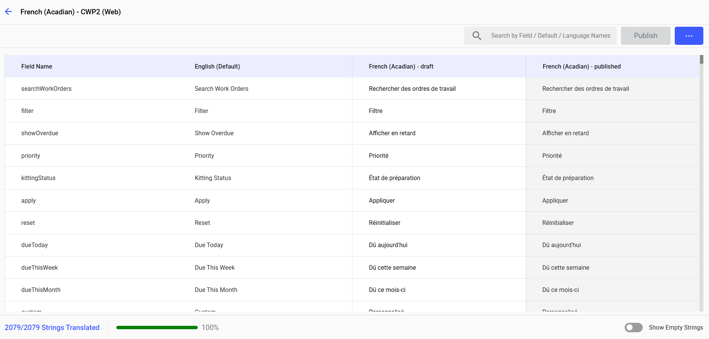The image size is (709, 339).
Task: Edit the draft translation 'Filtre'
Action: pos(376,111)
